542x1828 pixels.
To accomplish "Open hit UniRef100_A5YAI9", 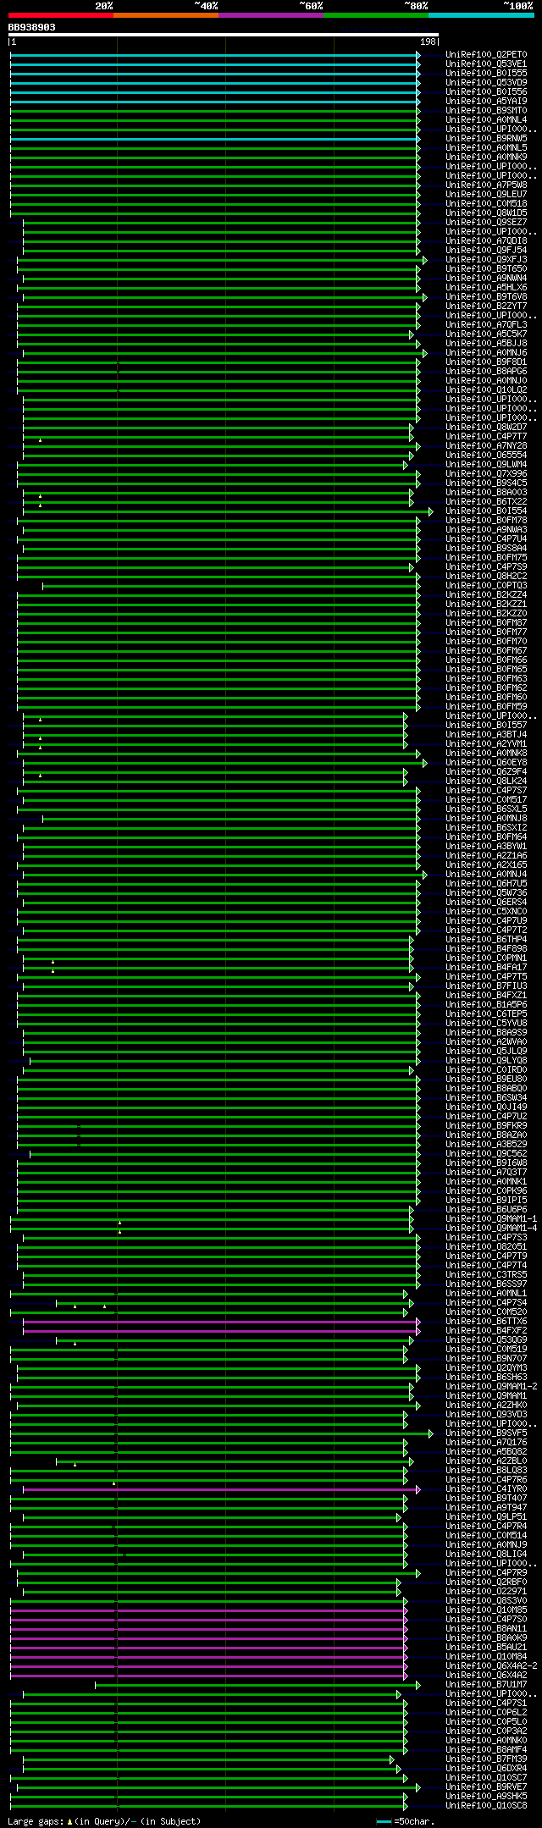I will [486, 102].
